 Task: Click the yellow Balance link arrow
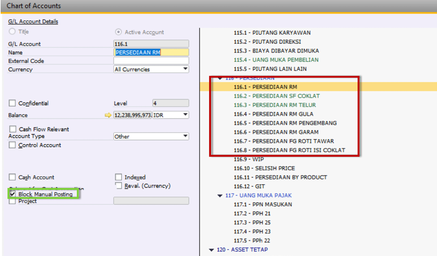coord(109,115)
